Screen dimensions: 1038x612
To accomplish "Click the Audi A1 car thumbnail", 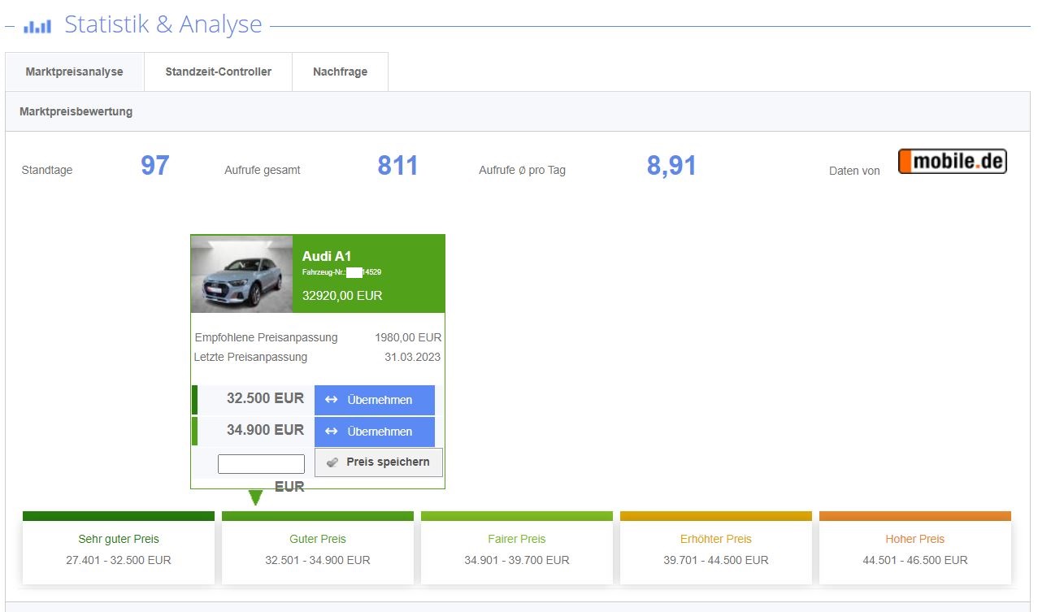I will click(241, 274).
